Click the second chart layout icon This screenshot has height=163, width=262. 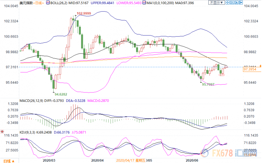point(232,2)
